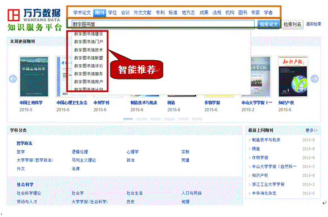Open the 外交 subject category

tap(21, 169)
